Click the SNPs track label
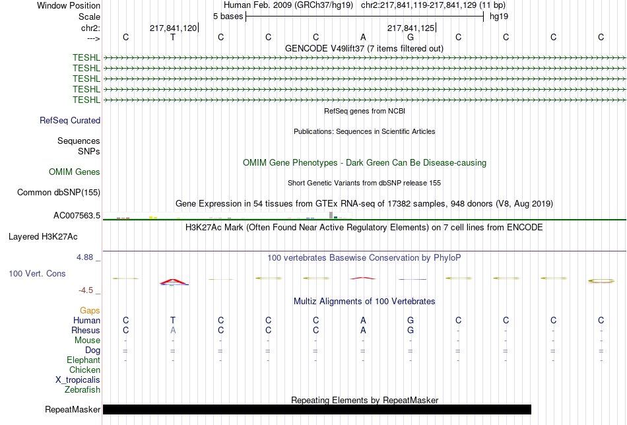 (89, 151)
